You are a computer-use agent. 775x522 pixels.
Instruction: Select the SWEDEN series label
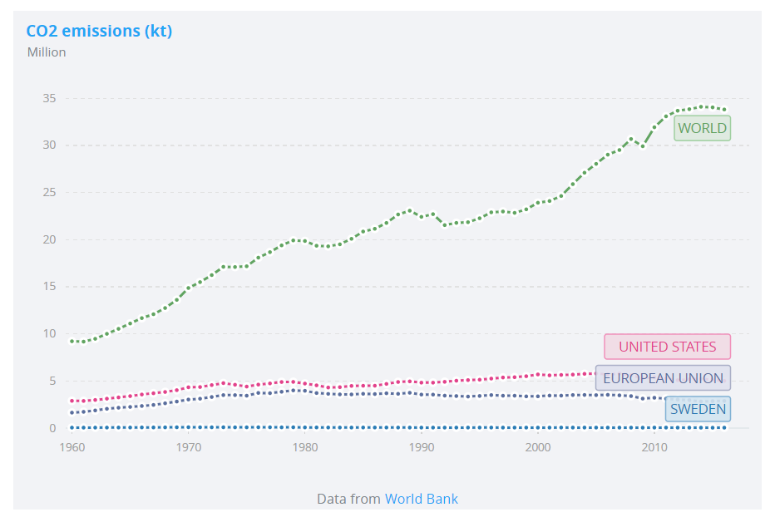click(698, 408)
